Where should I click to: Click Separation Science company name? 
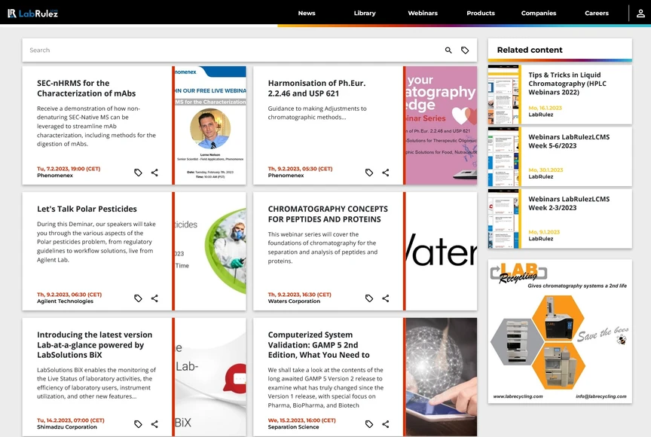point(294,427)
